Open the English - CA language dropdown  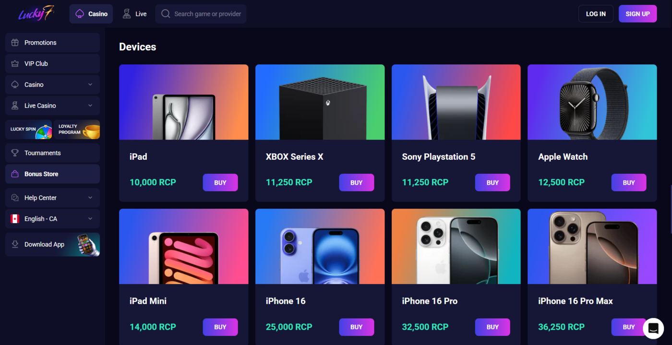pyautogui.click(x=53, y=219)
